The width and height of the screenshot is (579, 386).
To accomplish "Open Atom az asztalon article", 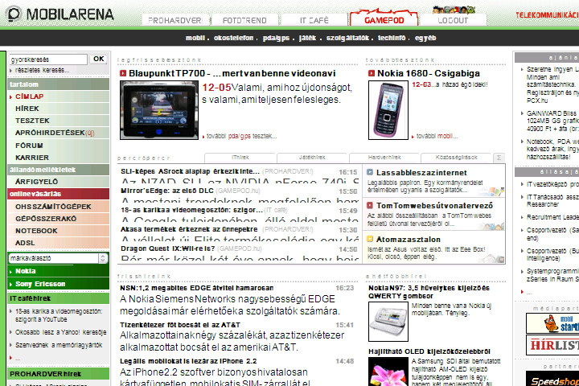I will (409, 240).
